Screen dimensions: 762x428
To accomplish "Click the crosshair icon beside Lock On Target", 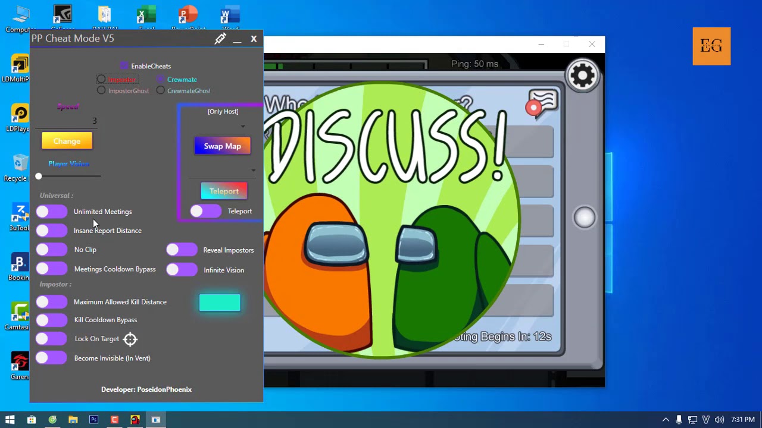I will click(x=130, y=339).
